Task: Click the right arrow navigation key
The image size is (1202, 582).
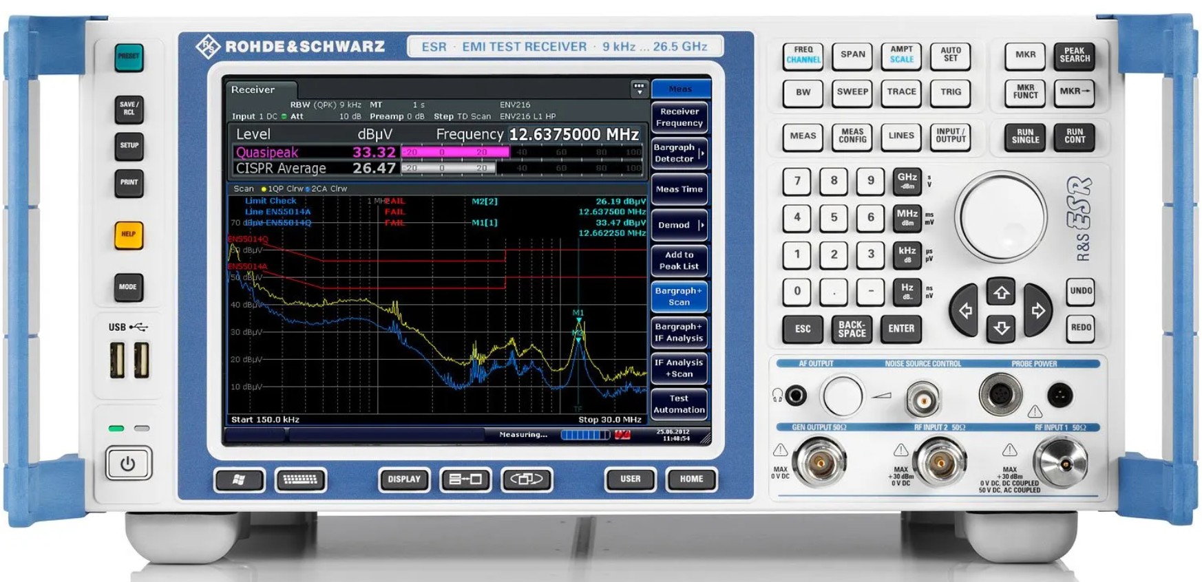Action: pyautogui.click(x=1037, y=310)
